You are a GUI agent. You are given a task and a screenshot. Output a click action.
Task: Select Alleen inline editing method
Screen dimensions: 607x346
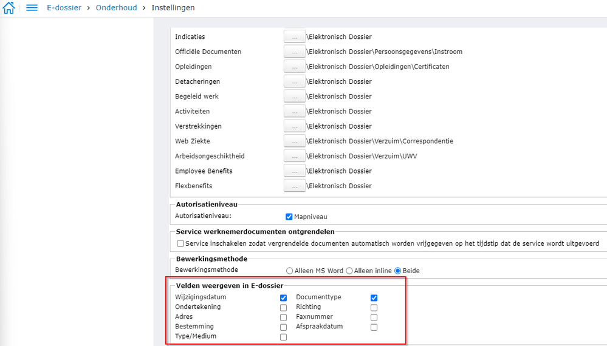(x=349, y=271)
